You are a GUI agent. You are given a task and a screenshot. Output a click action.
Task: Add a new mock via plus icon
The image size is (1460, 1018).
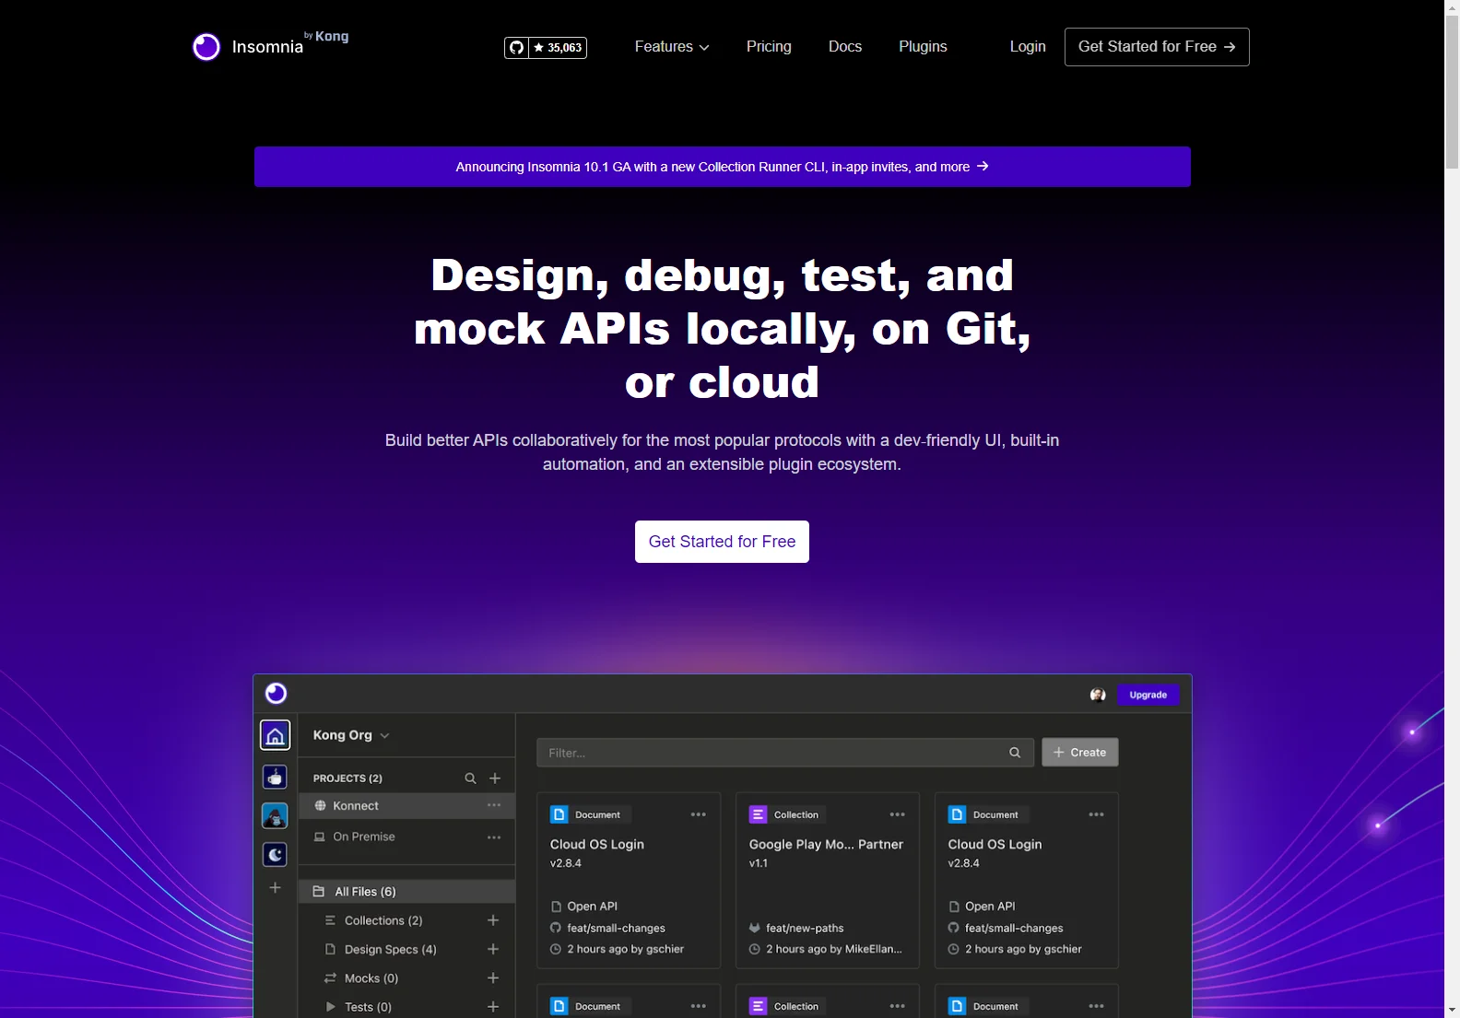pos(493,977)
